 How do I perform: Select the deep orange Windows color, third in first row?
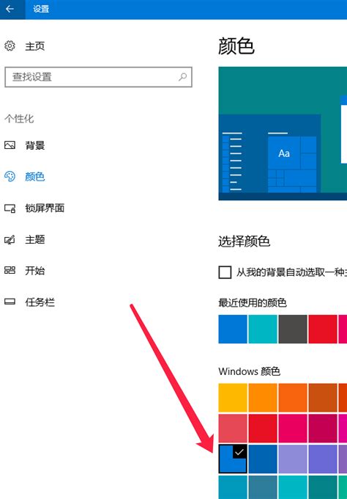point(293,398)
